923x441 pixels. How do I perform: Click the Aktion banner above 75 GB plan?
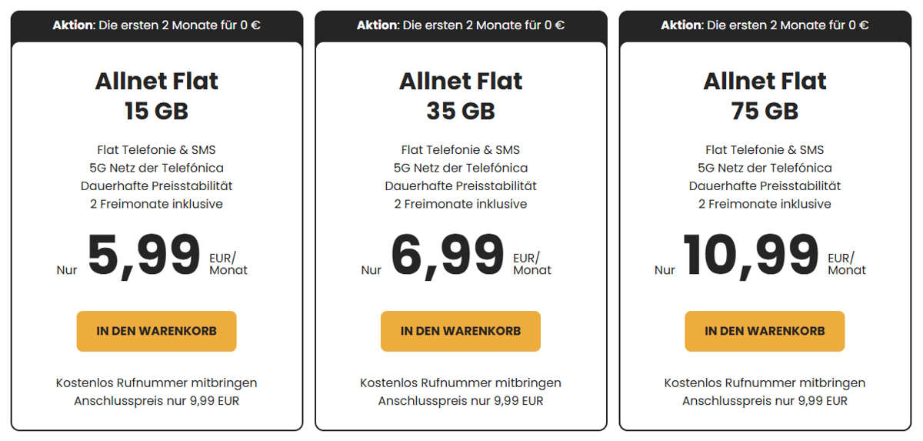pyautogui.click(x=765, y=25)
